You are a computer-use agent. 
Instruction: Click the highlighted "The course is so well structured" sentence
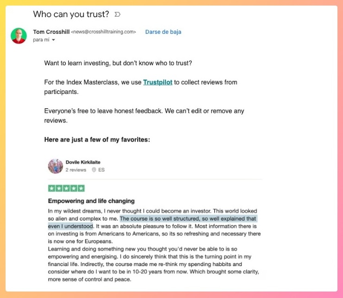[x=188, y=218]
